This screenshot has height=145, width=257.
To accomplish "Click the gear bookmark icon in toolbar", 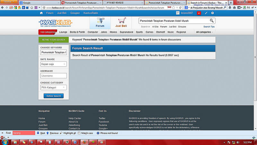I will (x=32, y=7).
